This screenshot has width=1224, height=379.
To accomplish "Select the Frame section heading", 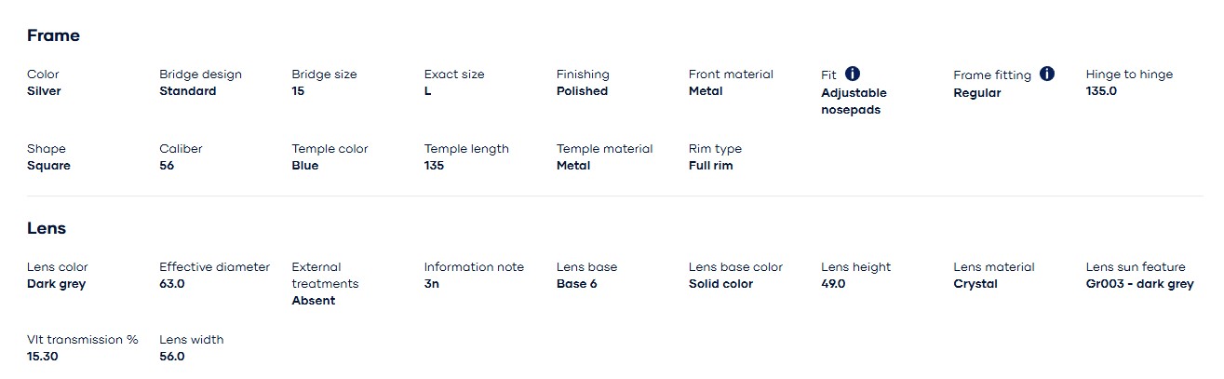I will pyautogui.click(x=53, y=35).
